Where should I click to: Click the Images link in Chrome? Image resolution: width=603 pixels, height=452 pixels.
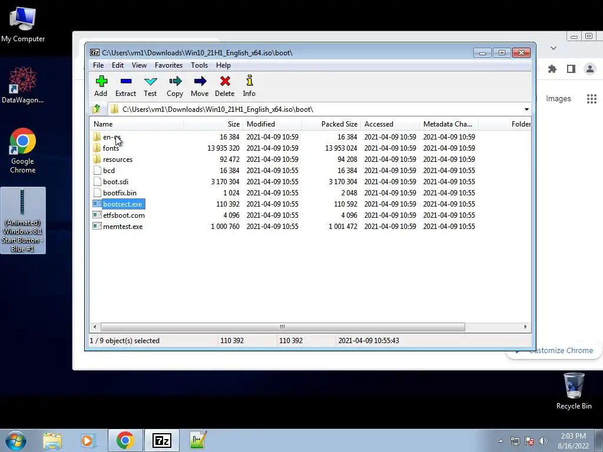pos(558,99)
